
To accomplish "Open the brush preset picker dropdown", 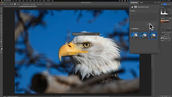I will click(16, 5).
